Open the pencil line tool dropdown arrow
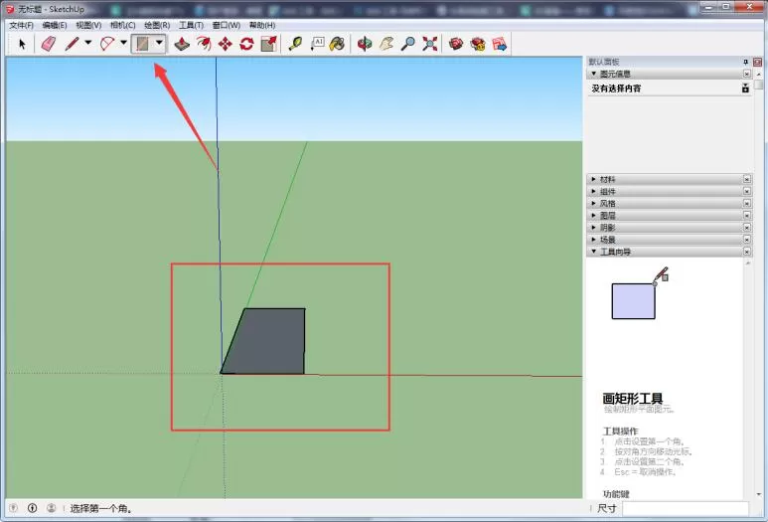This screenshot has width=768, height=522. pos(88,43)
